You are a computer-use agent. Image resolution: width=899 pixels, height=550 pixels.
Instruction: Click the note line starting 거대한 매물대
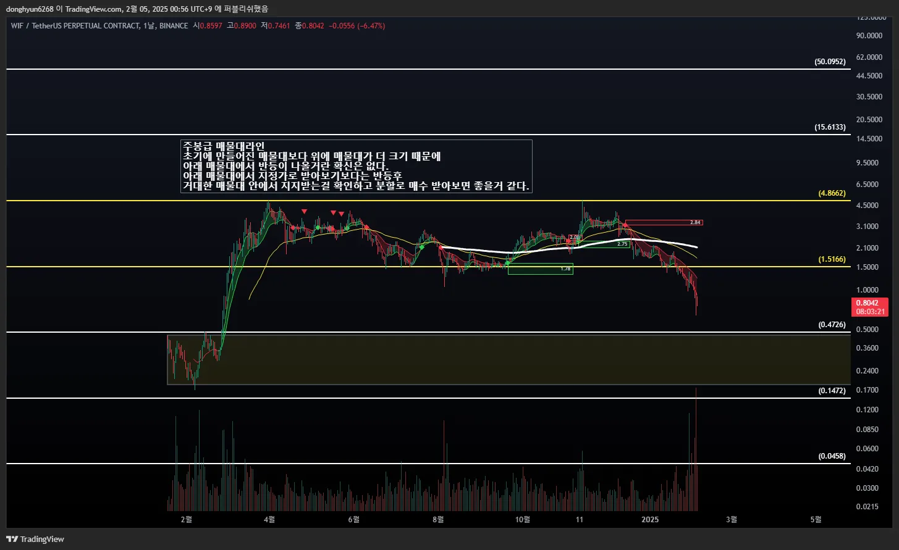(357, 186)
